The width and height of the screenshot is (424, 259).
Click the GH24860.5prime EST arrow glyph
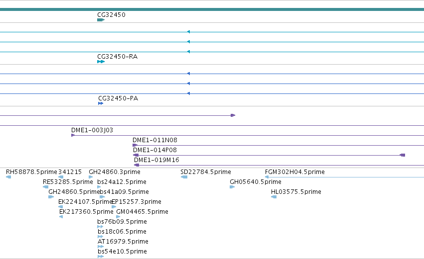tap(51, 197)
